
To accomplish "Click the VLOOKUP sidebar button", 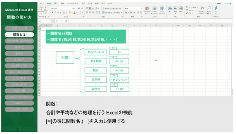I will [x=19, y=109].
